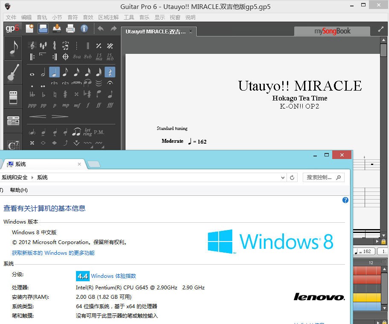Open the 编辑 menu
The image size is (389, 324).
pos(26,18)
